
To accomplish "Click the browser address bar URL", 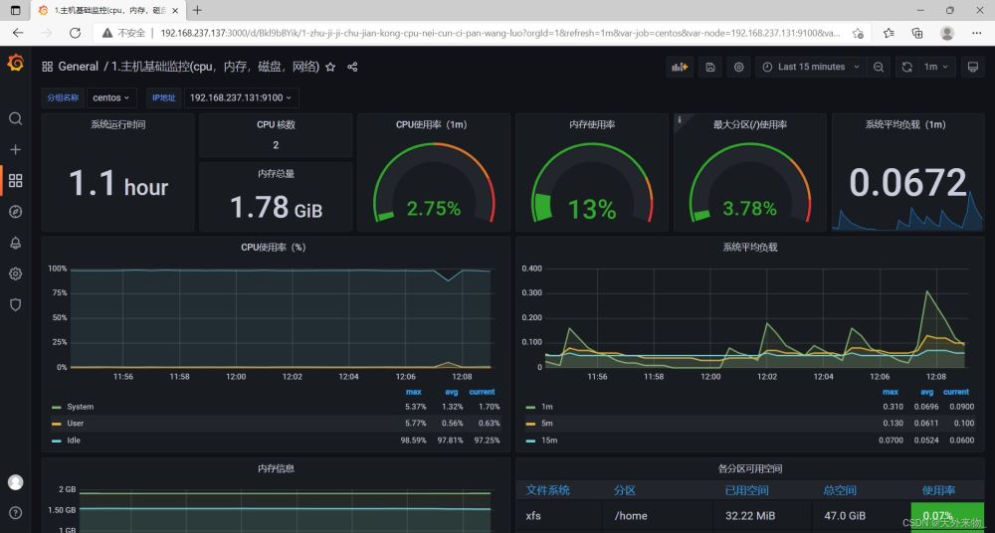I will click(x=497, y=33).
